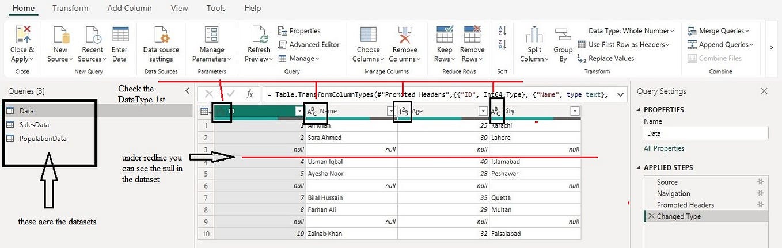Sort ascending with the A-Z icon
This screenshot has width=782, height=248.
(502, 30)
